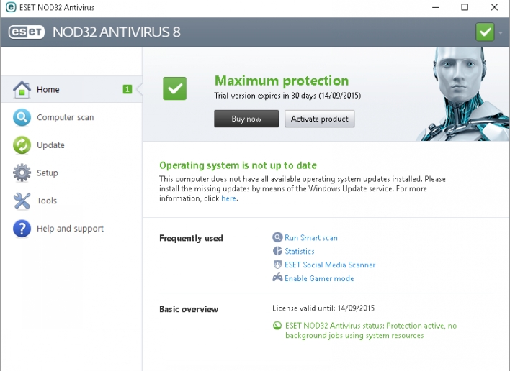Follow the 'here' link for update info
510x371 pixels.
pos(228,198)
